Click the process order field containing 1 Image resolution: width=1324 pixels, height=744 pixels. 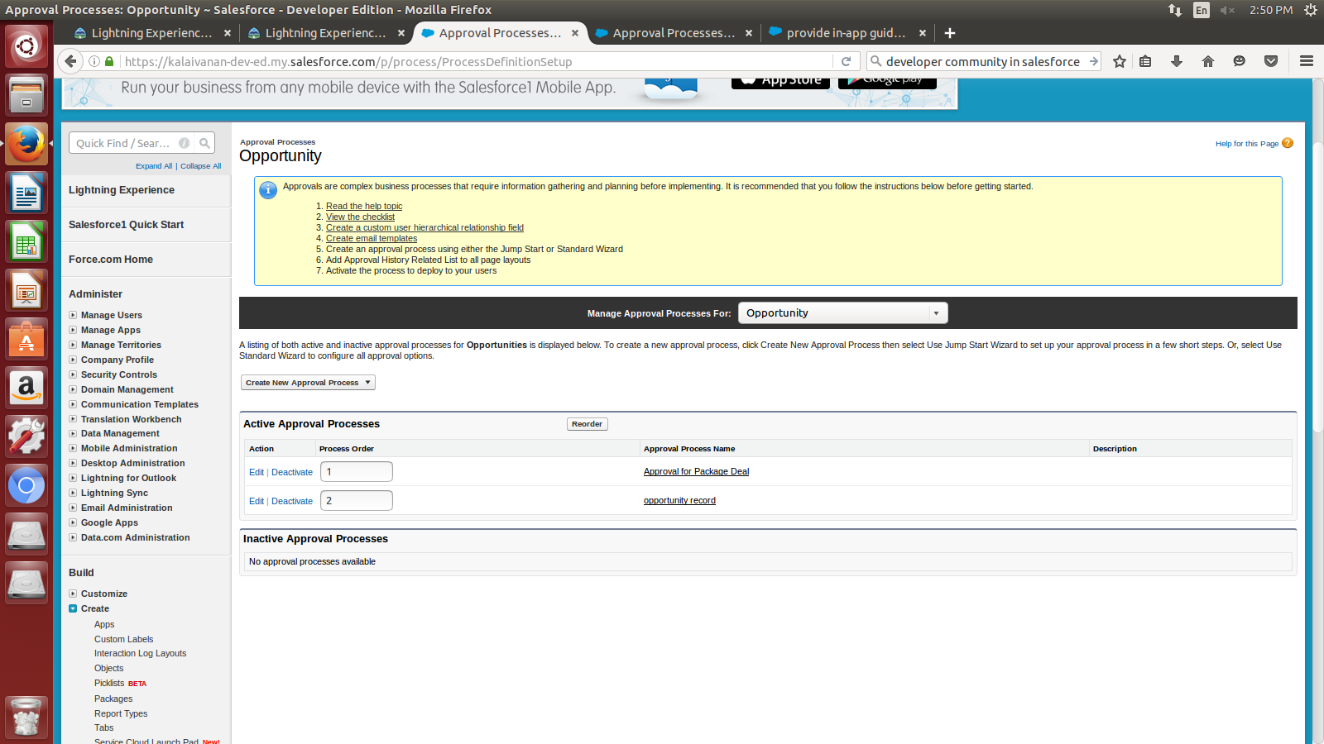[357, 472]
